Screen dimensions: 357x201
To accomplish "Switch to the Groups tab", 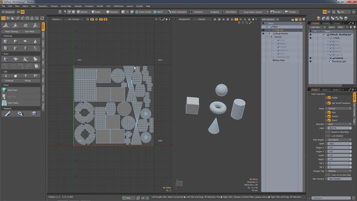I will pos(337,23).
